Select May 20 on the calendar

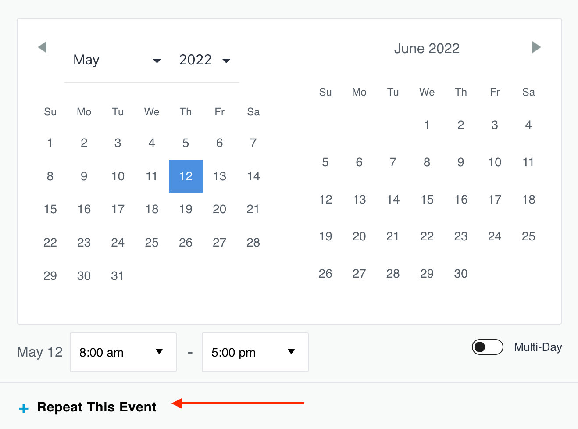pos(219,209)
